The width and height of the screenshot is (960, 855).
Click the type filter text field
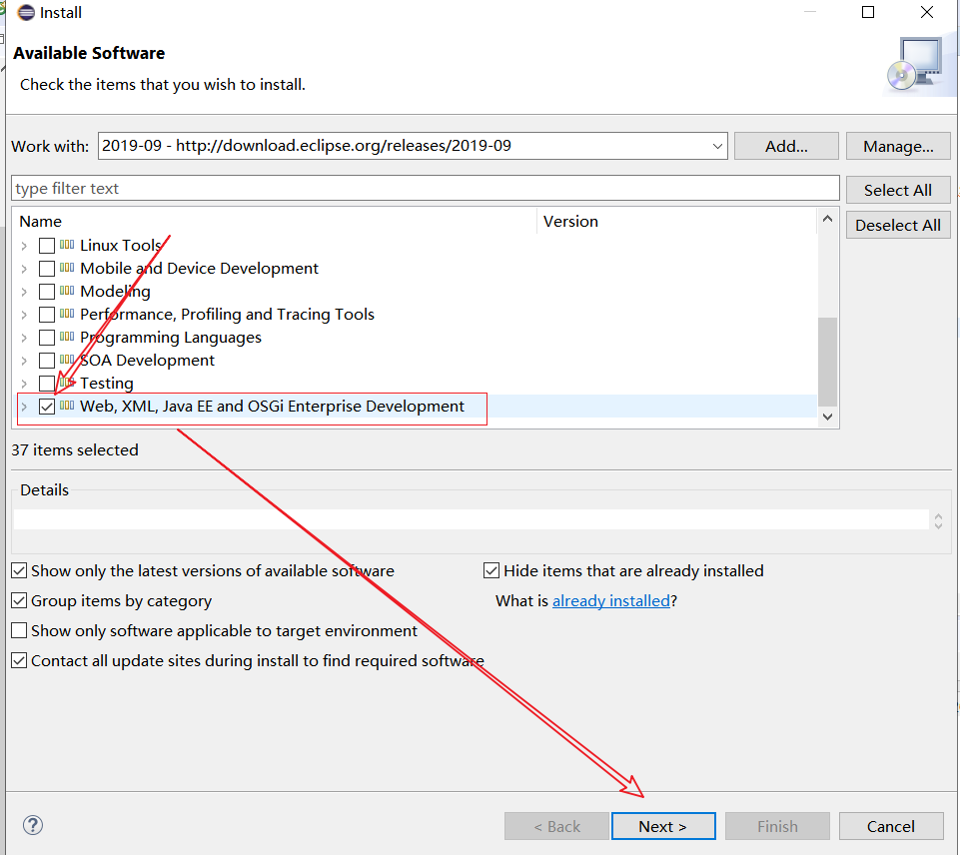[425, 188]
